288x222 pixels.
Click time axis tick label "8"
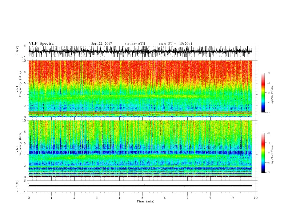[x=210, y=198]
